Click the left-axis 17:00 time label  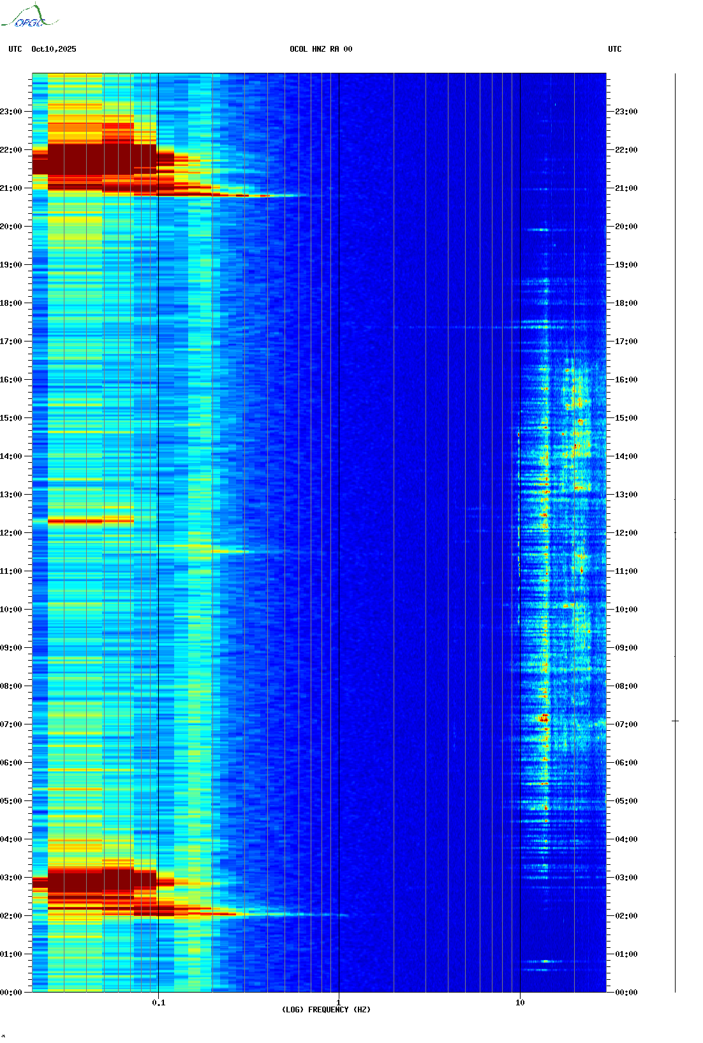tap(11, 341)
